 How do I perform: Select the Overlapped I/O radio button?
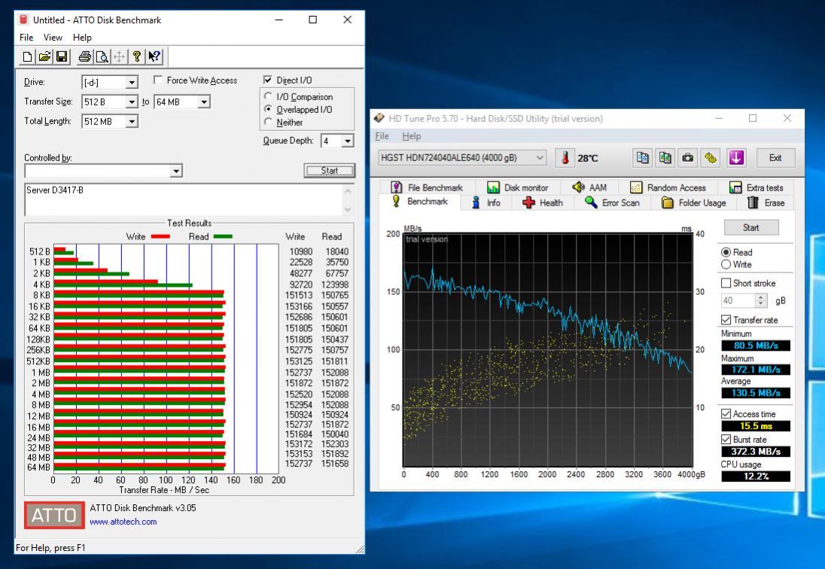(268, 109)
